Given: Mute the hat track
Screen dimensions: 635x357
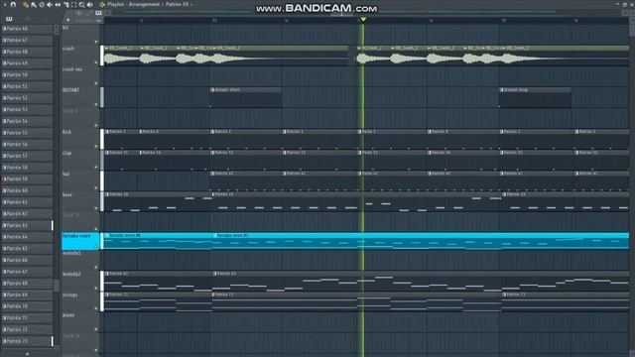Looking at the screenshot, I should click(x=96, y=187).
